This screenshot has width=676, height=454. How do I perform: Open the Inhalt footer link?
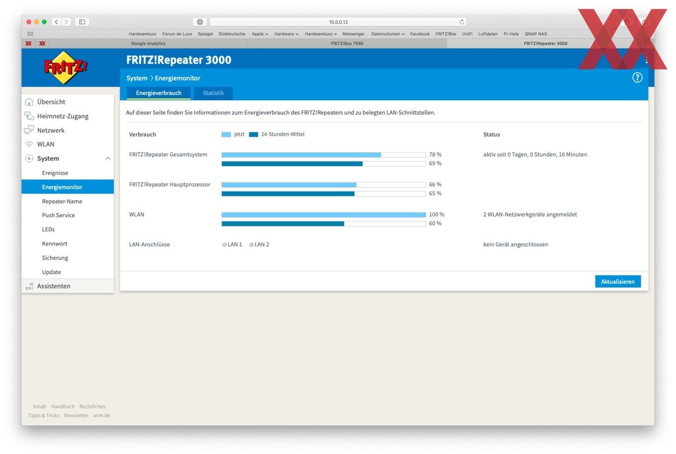(39, 406)
